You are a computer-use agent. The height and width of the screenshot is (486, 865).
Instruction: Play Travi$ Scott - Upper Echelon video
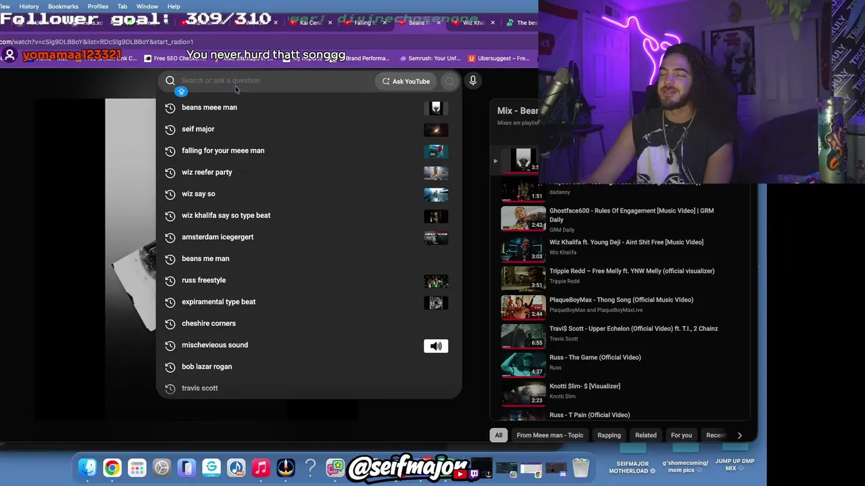coord(633,329)
